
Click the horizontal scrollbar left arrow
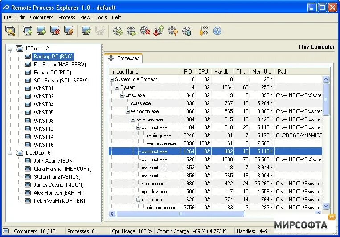[112, 213]
